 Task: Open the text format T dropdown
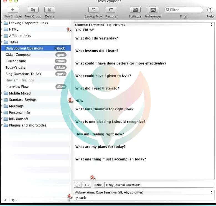87,185
